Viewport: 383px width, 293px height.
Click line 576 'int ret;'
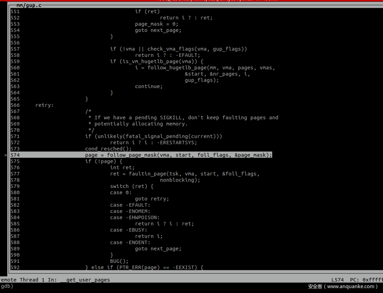pyautogui.click(x=122, y=168)
